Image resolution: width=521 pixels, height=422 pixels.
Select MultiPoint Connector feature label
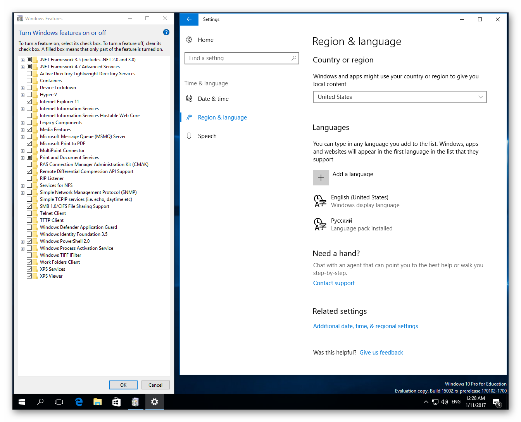tap(62, 150)
